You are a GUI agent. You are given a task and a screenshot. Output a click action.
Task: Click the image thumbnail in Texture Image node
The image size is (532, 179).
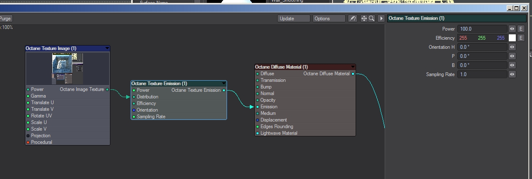tap(67, 68)
